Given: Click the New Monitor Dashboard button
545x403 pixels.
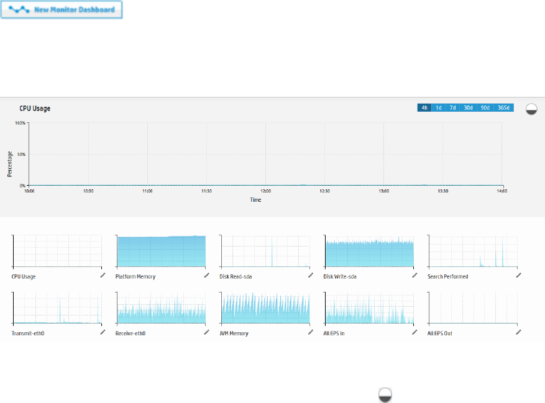Looking at the screenshot, I should point(62,10).
